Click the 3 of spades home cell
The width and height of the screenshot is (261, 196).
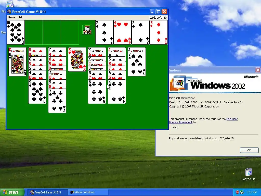pos(104,32)
